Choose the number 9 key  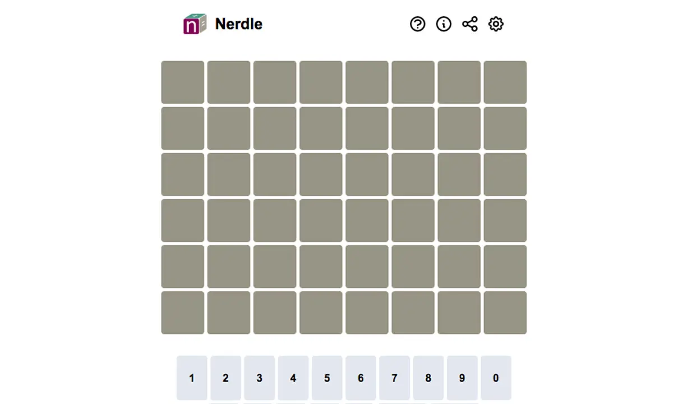pos(462,378)
